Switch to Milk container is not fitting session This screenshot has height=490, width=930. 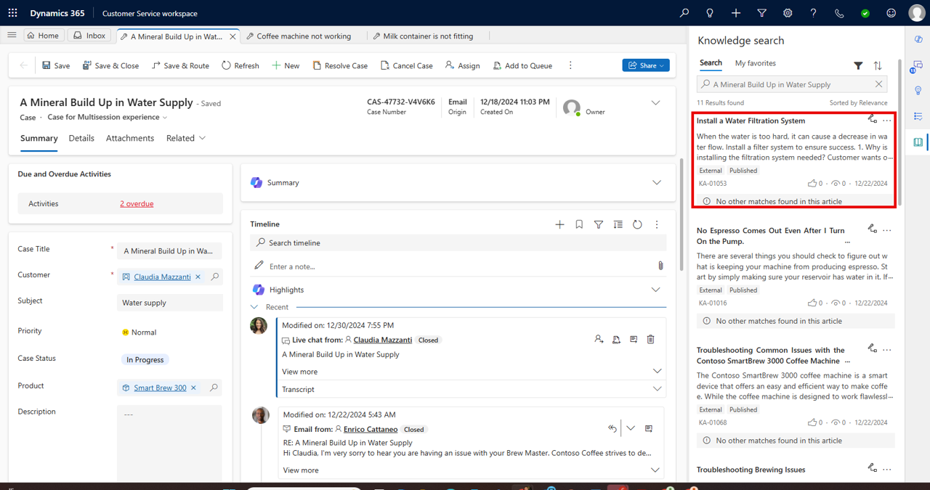pos(423,36)
